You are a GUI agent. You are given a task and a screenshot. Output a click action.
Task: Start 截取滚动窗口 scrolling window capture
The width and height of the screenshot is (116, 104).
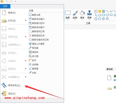tap(37, 27)
